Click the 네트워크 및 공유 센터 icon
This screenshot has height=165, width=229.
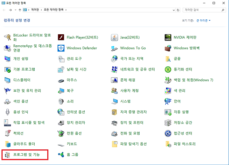(114, 69)
